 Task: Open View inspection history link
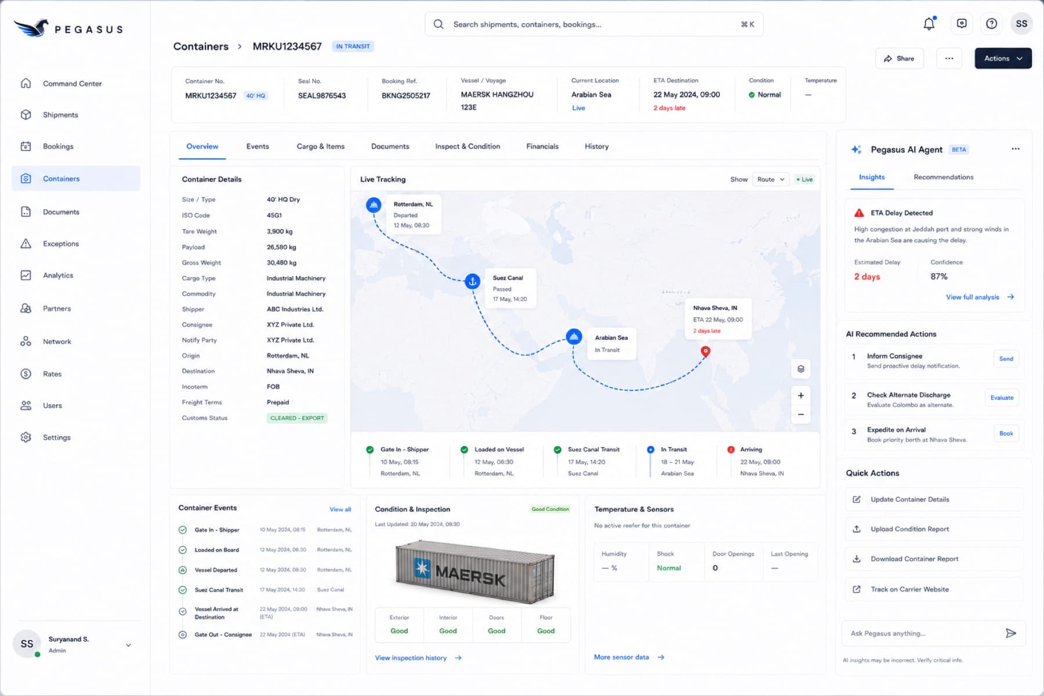click(418, 658)
